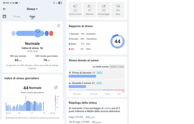Tap the 19:03 clock in status bar
The image size is (194, 124).
point(6,3)
